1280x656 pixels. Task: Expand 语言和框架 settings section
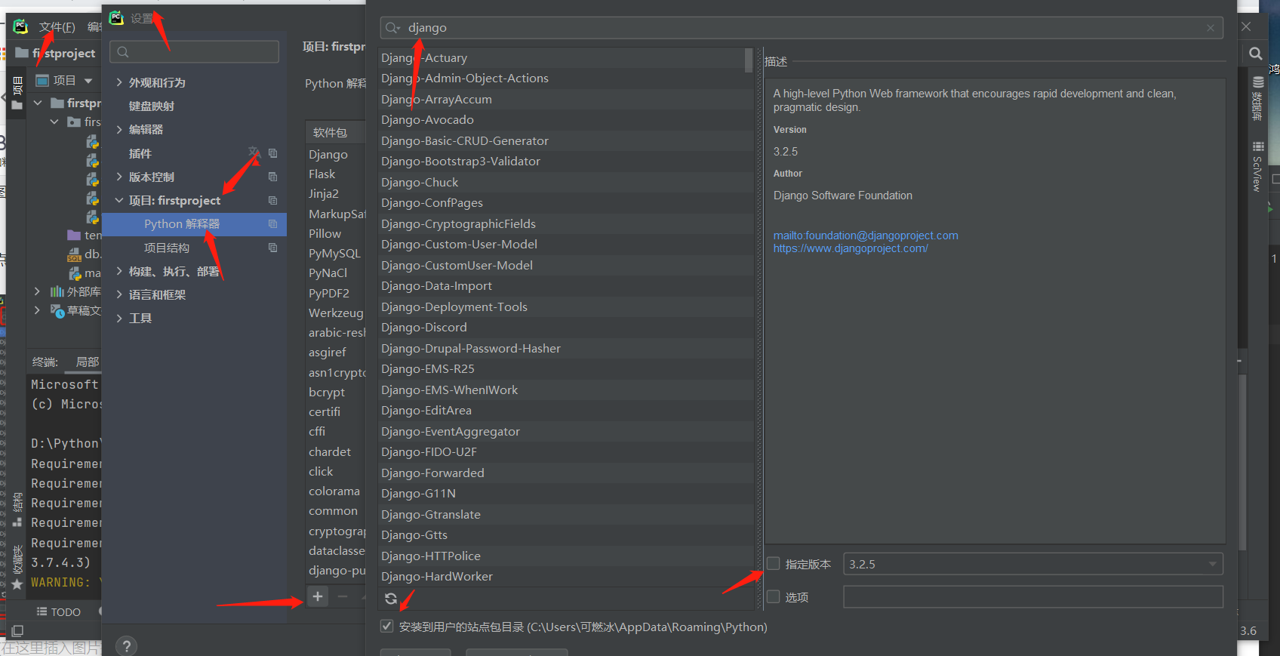click(x=119, y=294)
